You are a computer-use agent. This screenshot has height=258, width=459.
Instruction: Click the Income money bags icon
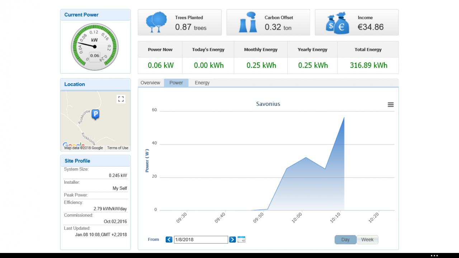point(337,23)
